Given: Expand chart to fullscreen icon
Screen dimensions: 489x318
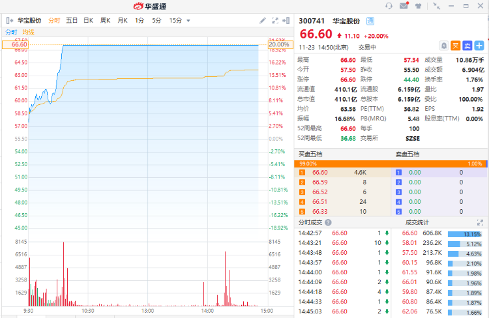Looking at the screenshot, I should pos(274,21).
